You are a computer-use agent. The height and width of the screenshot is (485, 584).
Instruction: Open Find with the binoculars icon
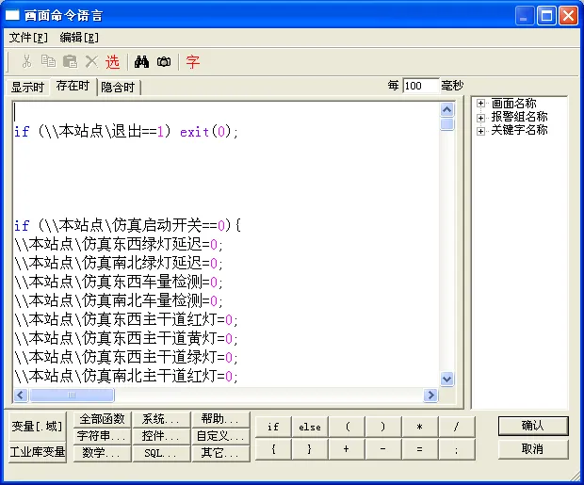[141, 61]
